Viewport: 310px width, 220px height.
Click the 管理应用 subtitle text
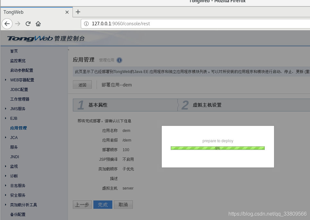(x=107, y=60)
